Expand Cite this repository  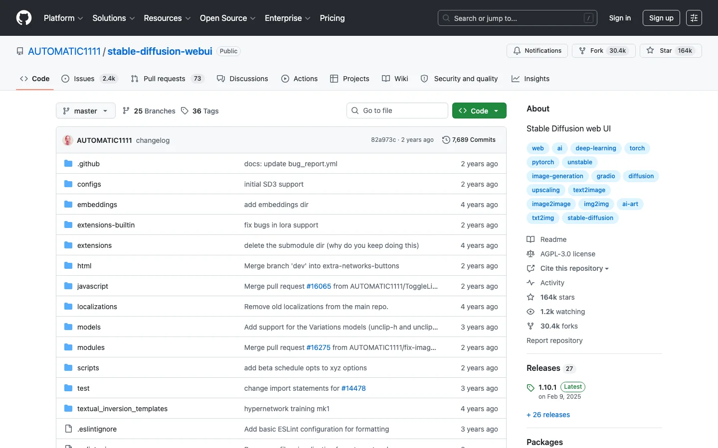pos(574,268)
